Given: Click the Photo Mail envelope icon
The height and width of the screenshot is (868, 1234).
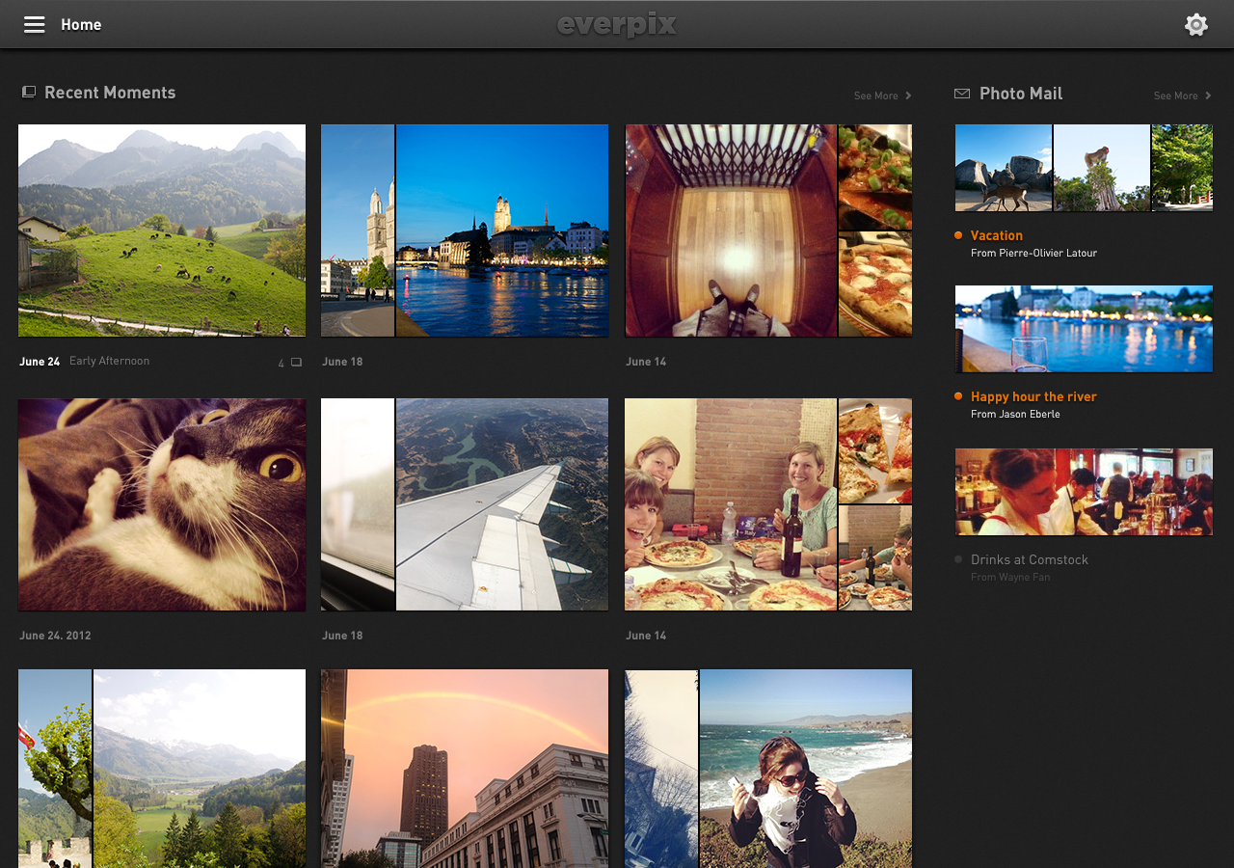Looking at the screenshot, I should [x=961, y=94].
